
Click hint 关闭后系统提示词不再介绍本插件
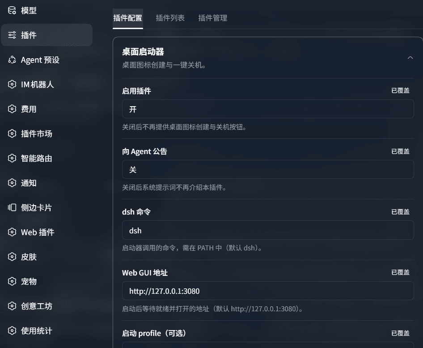click(x=174, y=188)
